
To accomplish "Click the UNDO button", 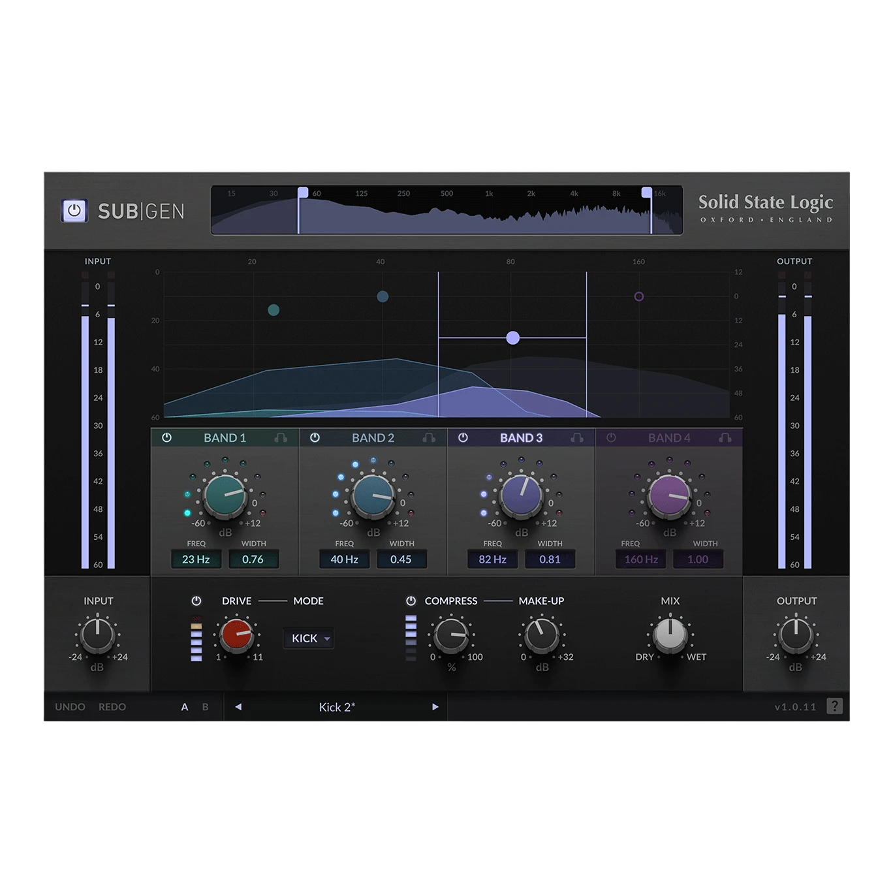I will click(70, 707).
